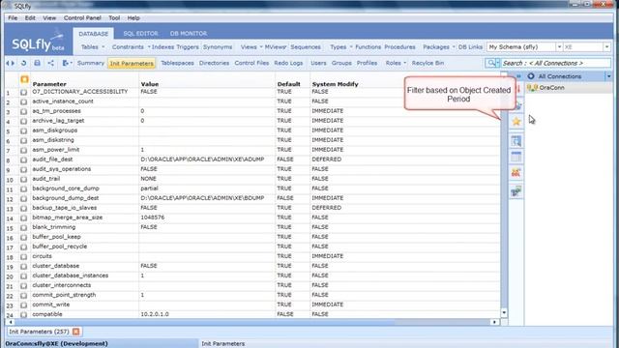The width and height of the screenshot is (619, 348).
Task: Tick checkbox for aq_tm_processes row
Action: (23, 111)
